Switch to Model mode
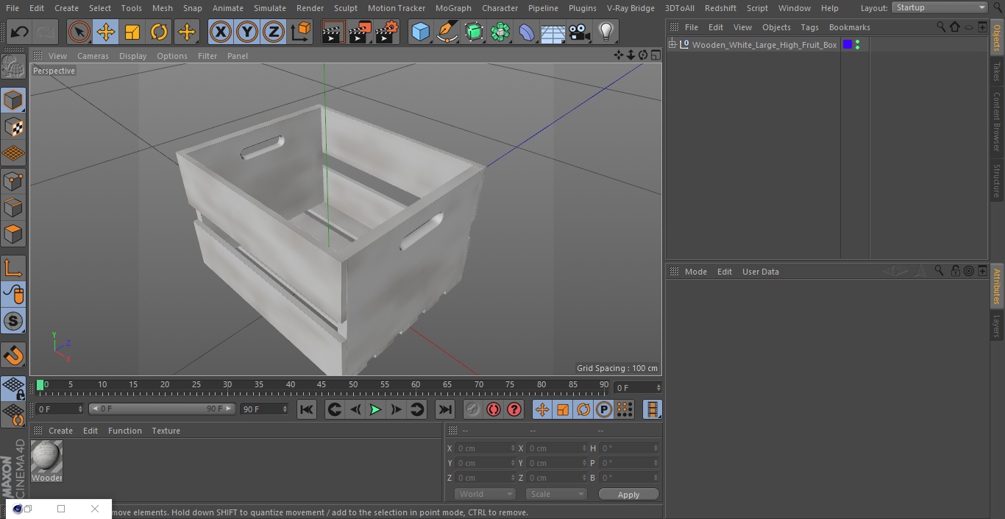The image size is (1005, 519). (x=13, y=100)
